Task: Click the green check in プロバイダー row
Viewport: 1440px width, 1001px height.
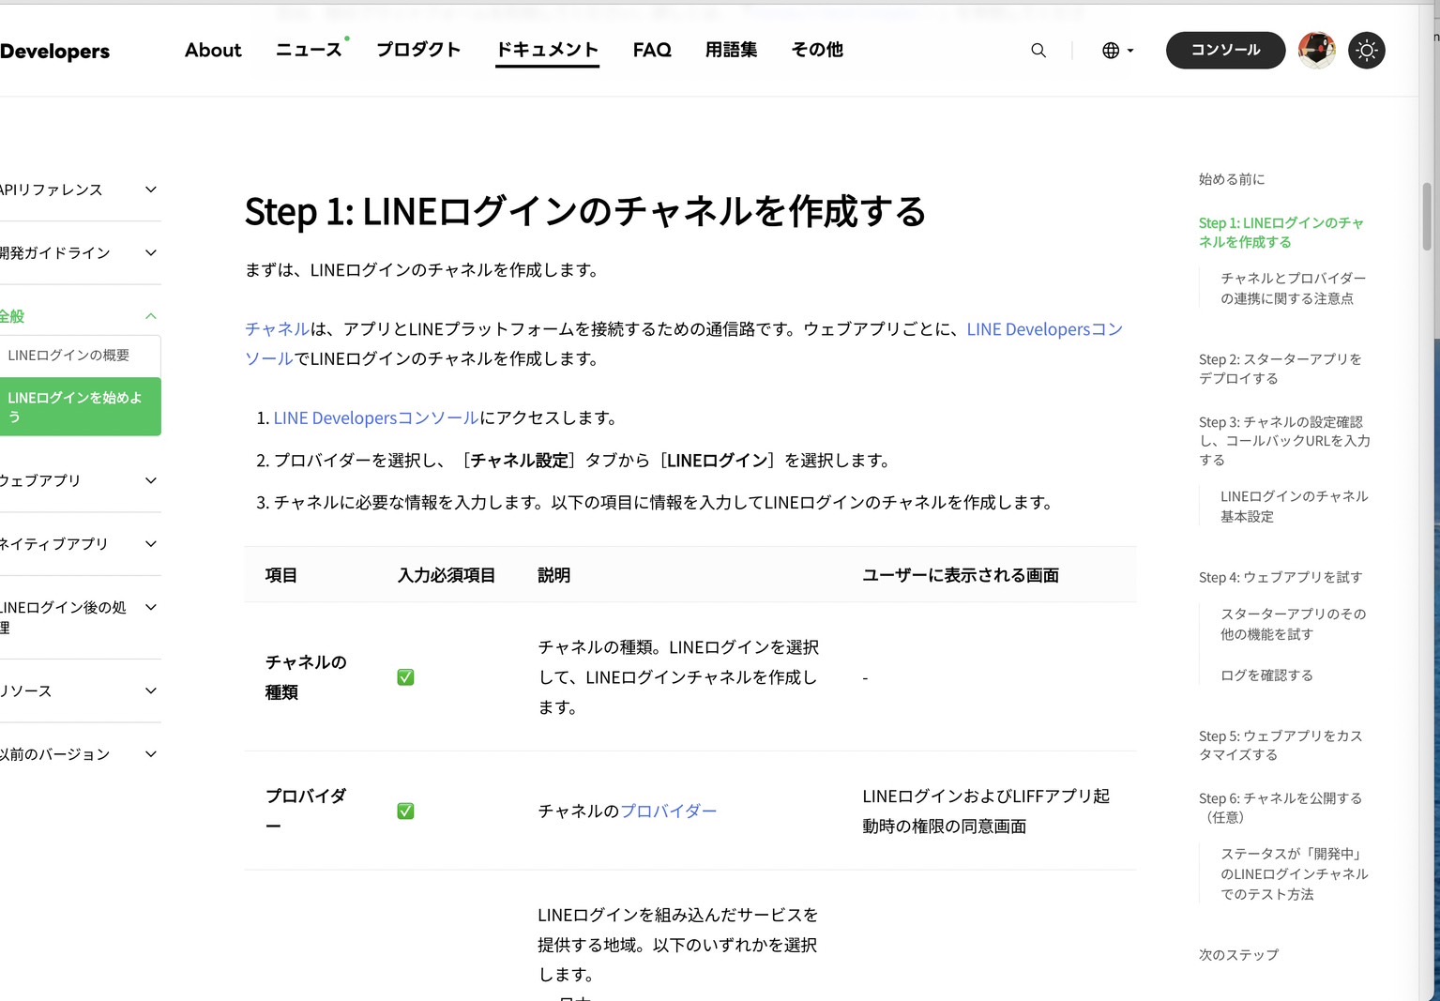Action: coord(405,811)
